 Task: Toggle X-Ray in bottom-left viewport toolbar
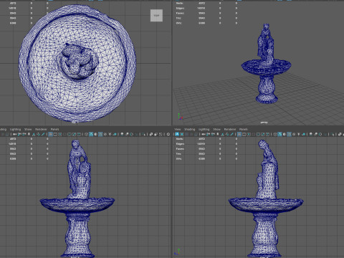pos(151,134)
